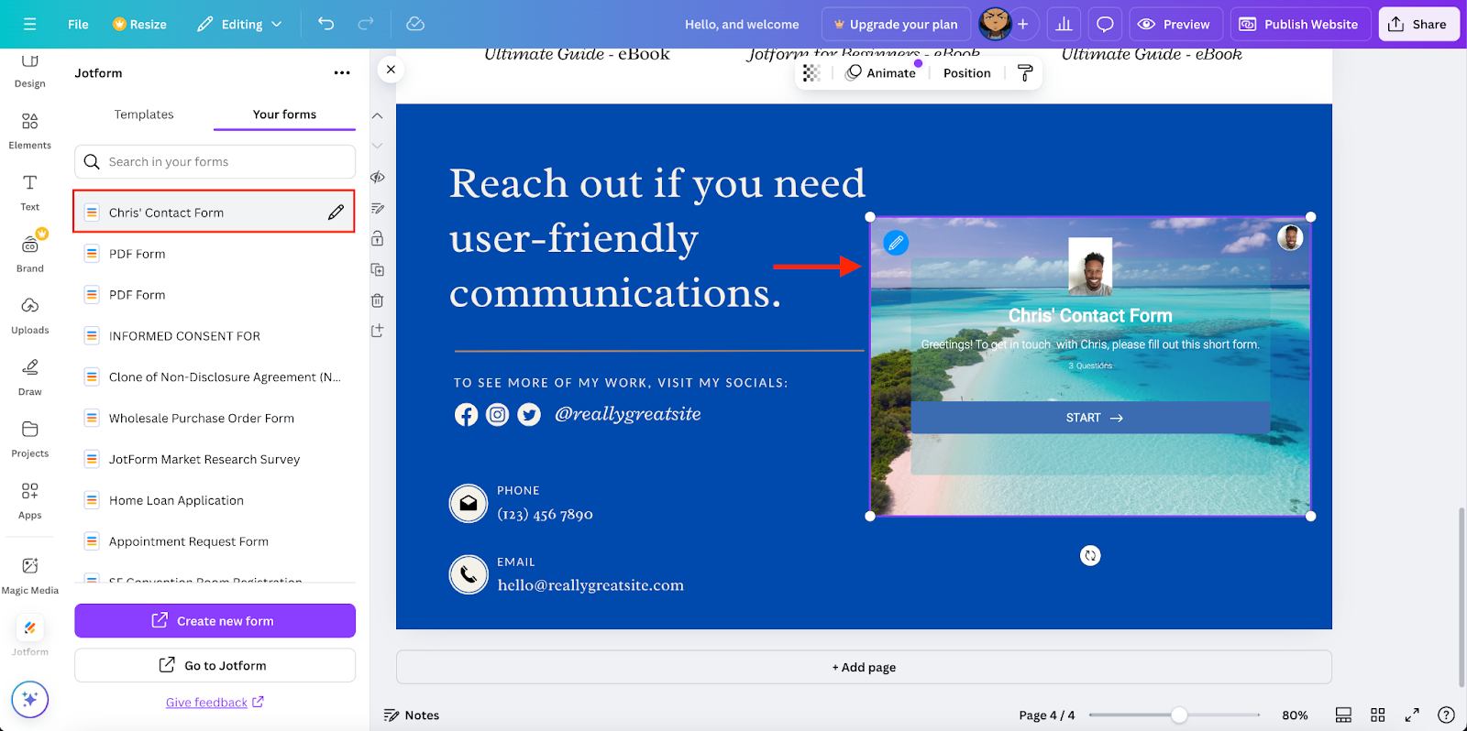The image size is (1467, 731).
Task: Edit Chris' Contact Form pencil icon
Action: point(336,213)
